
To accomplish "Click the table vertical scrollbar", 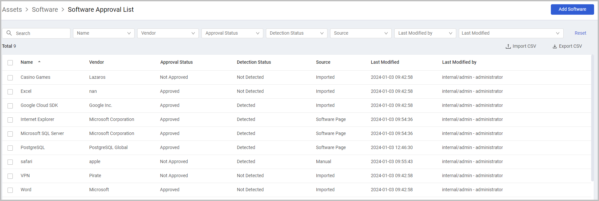I will (x=592, y=118).
